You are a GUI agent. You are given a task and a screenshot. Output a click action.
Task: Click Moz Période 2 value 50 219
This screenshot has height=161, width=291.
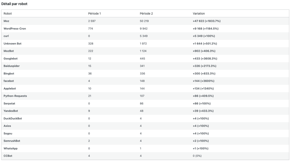144,21
